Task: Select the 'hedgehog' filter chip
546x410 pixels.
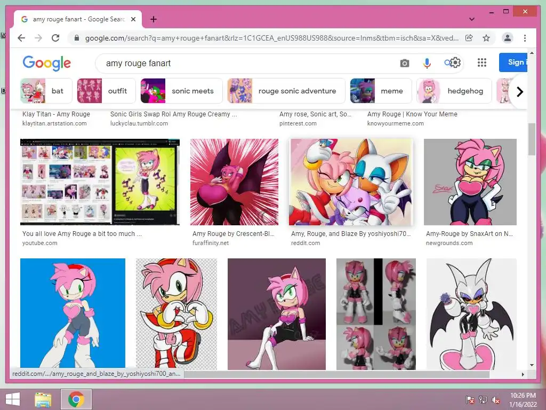Action: coord(454,91)
